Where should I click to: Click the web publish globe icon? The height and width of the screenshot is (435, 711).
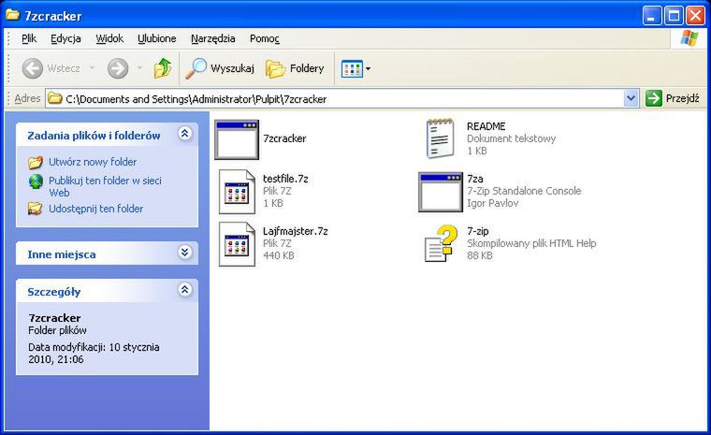click(36, 181)
